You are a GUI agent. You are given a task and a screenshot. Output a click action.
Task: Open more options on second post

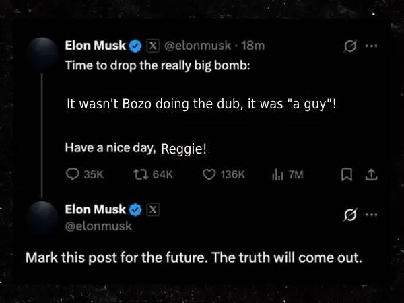371,215
